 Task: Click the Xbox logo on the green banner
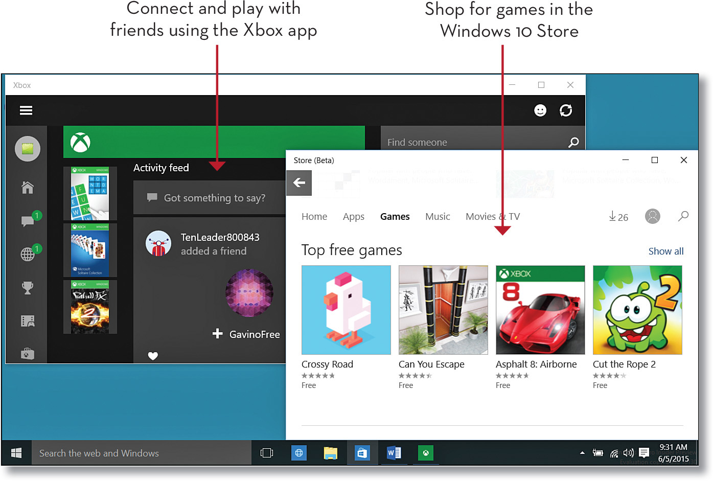[80, 143]
